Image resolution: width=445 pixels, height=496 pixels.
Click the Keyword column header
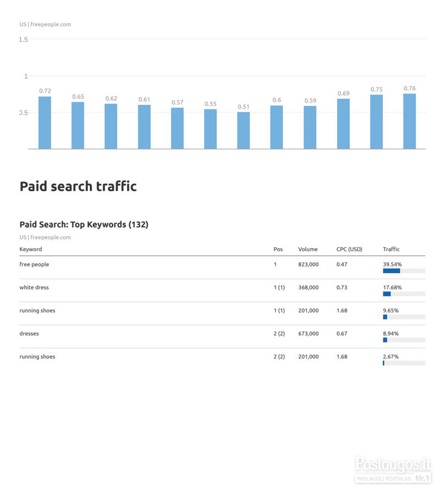pyautogui.click(x=31, y=249)
